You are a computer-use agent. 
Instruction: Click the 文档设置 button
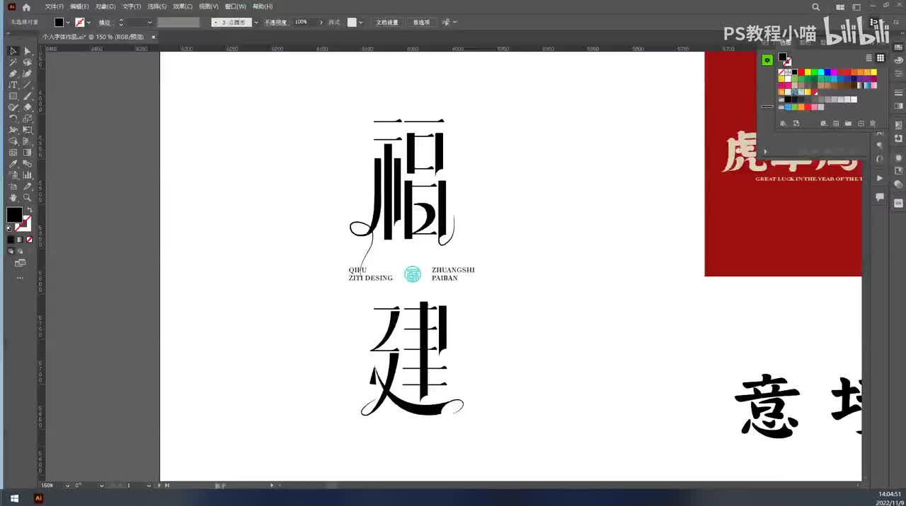387,23
